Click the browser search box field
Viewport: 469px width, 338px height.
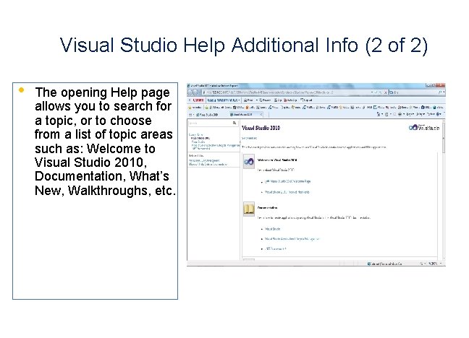point(414,92)
